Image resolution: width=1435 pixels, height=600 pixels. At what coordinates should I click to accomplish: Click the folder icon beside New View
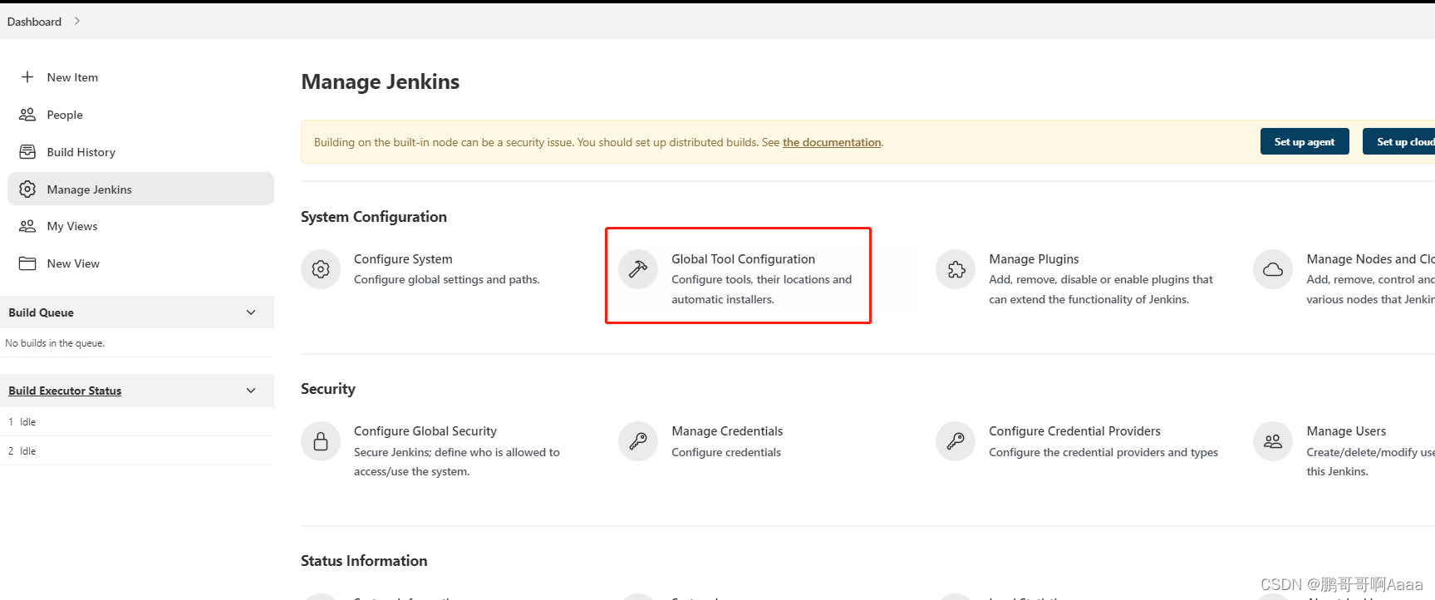click(27, 263)
